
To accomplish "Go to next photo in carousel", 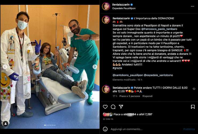I will [95, 67].
